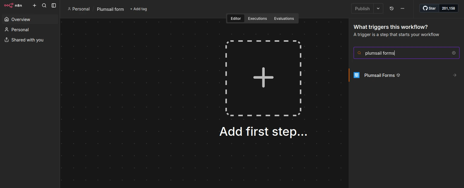Screen dimensions: 464x188
Task: Collapse the sidebar panel icon
Action: pyautogui.click(x=54, y=5)
